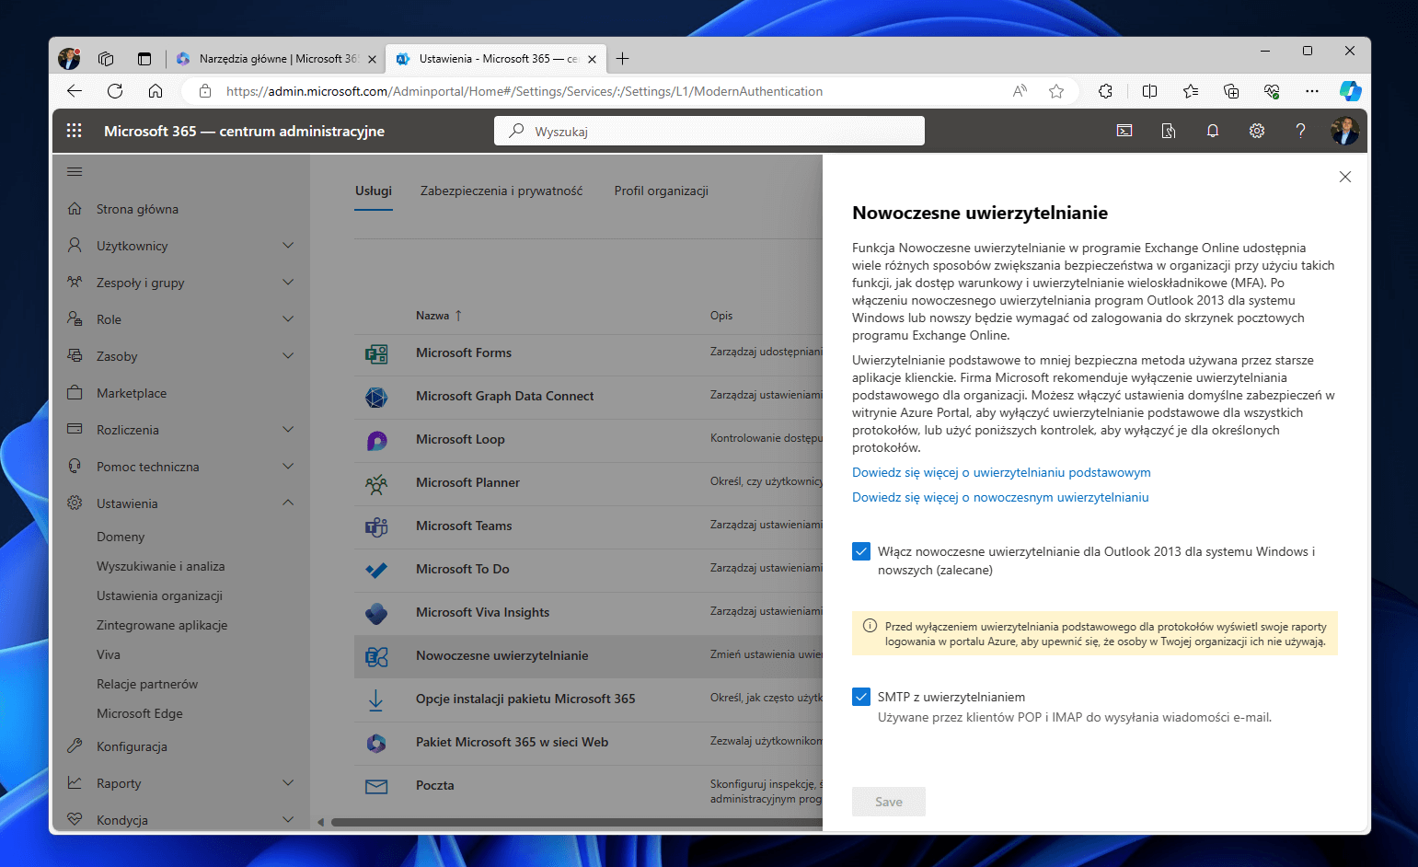Viewport: 1418px width, 867px height.
Task: Expand Pomoc techniczna section
Action: click(288, 467)
